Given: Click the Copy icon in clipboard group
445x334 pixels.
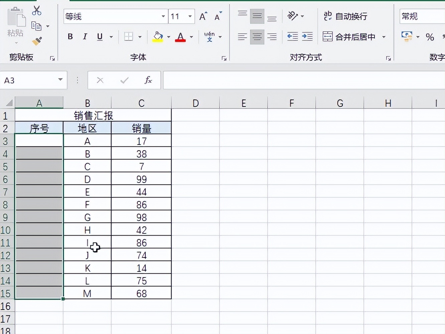Looking at the screenshot, I should 36,26.
